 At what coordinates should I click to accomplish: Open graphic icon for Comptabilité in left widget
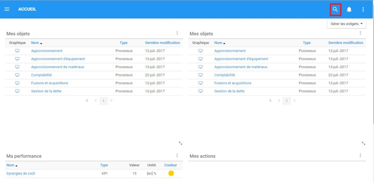[17, 75]
